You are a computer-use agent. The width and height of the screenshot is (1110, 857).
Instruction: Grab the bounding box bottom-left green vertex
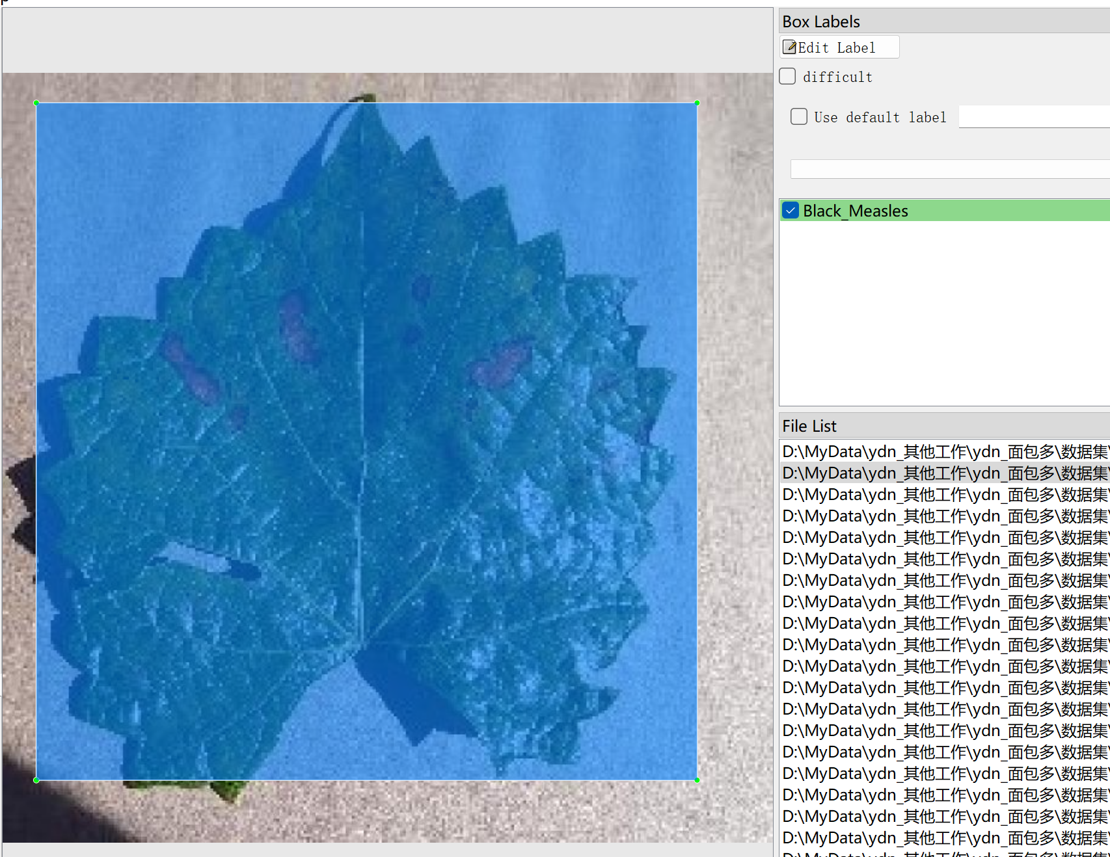click(x=36, y=780)
